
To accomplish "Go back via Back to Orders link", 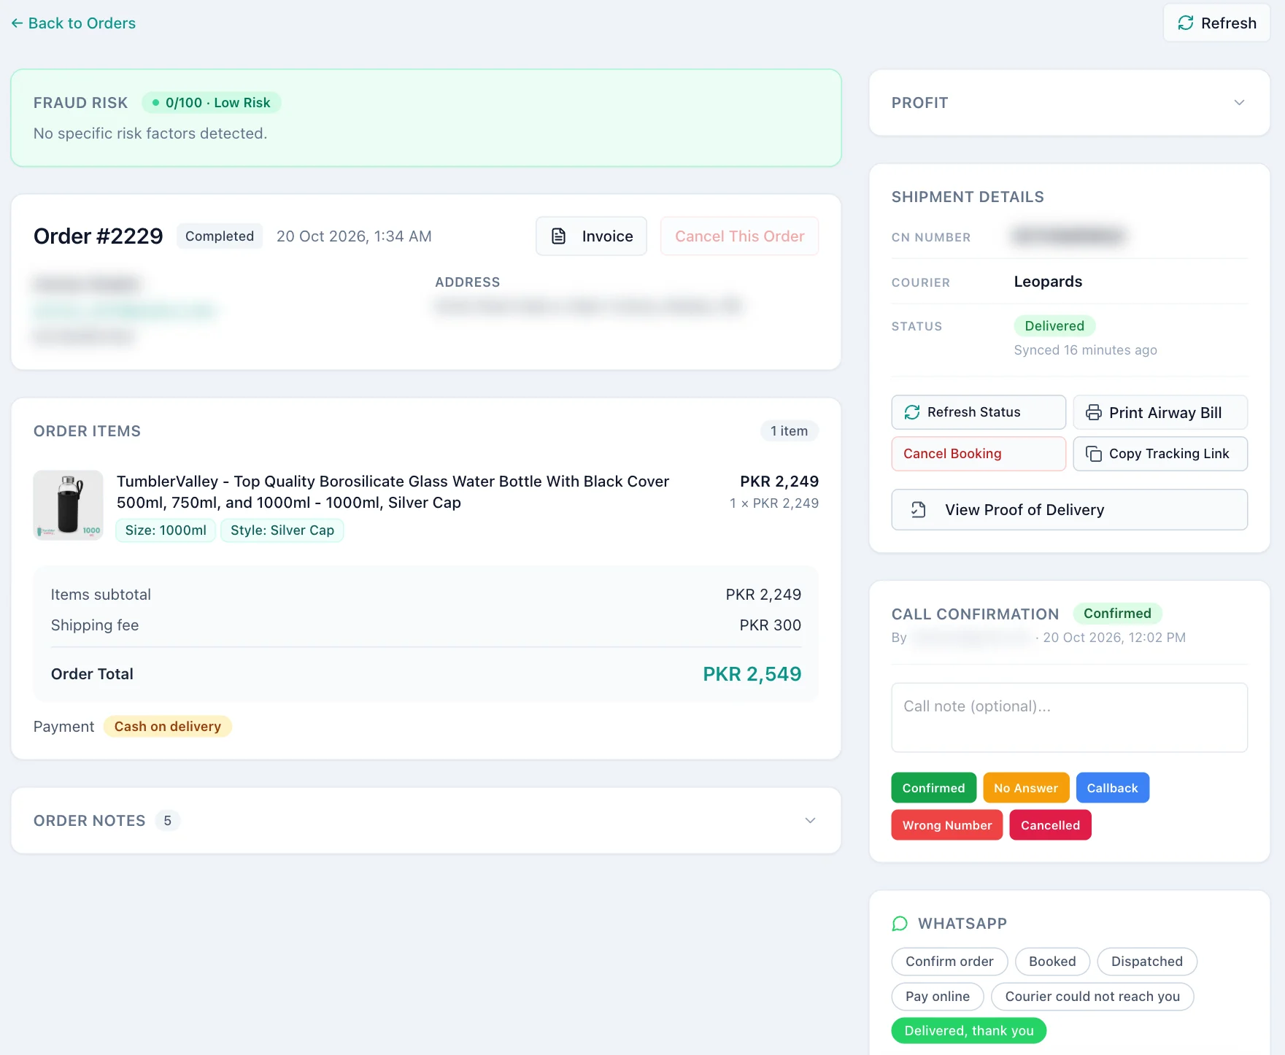I will [x=74, y=23].
